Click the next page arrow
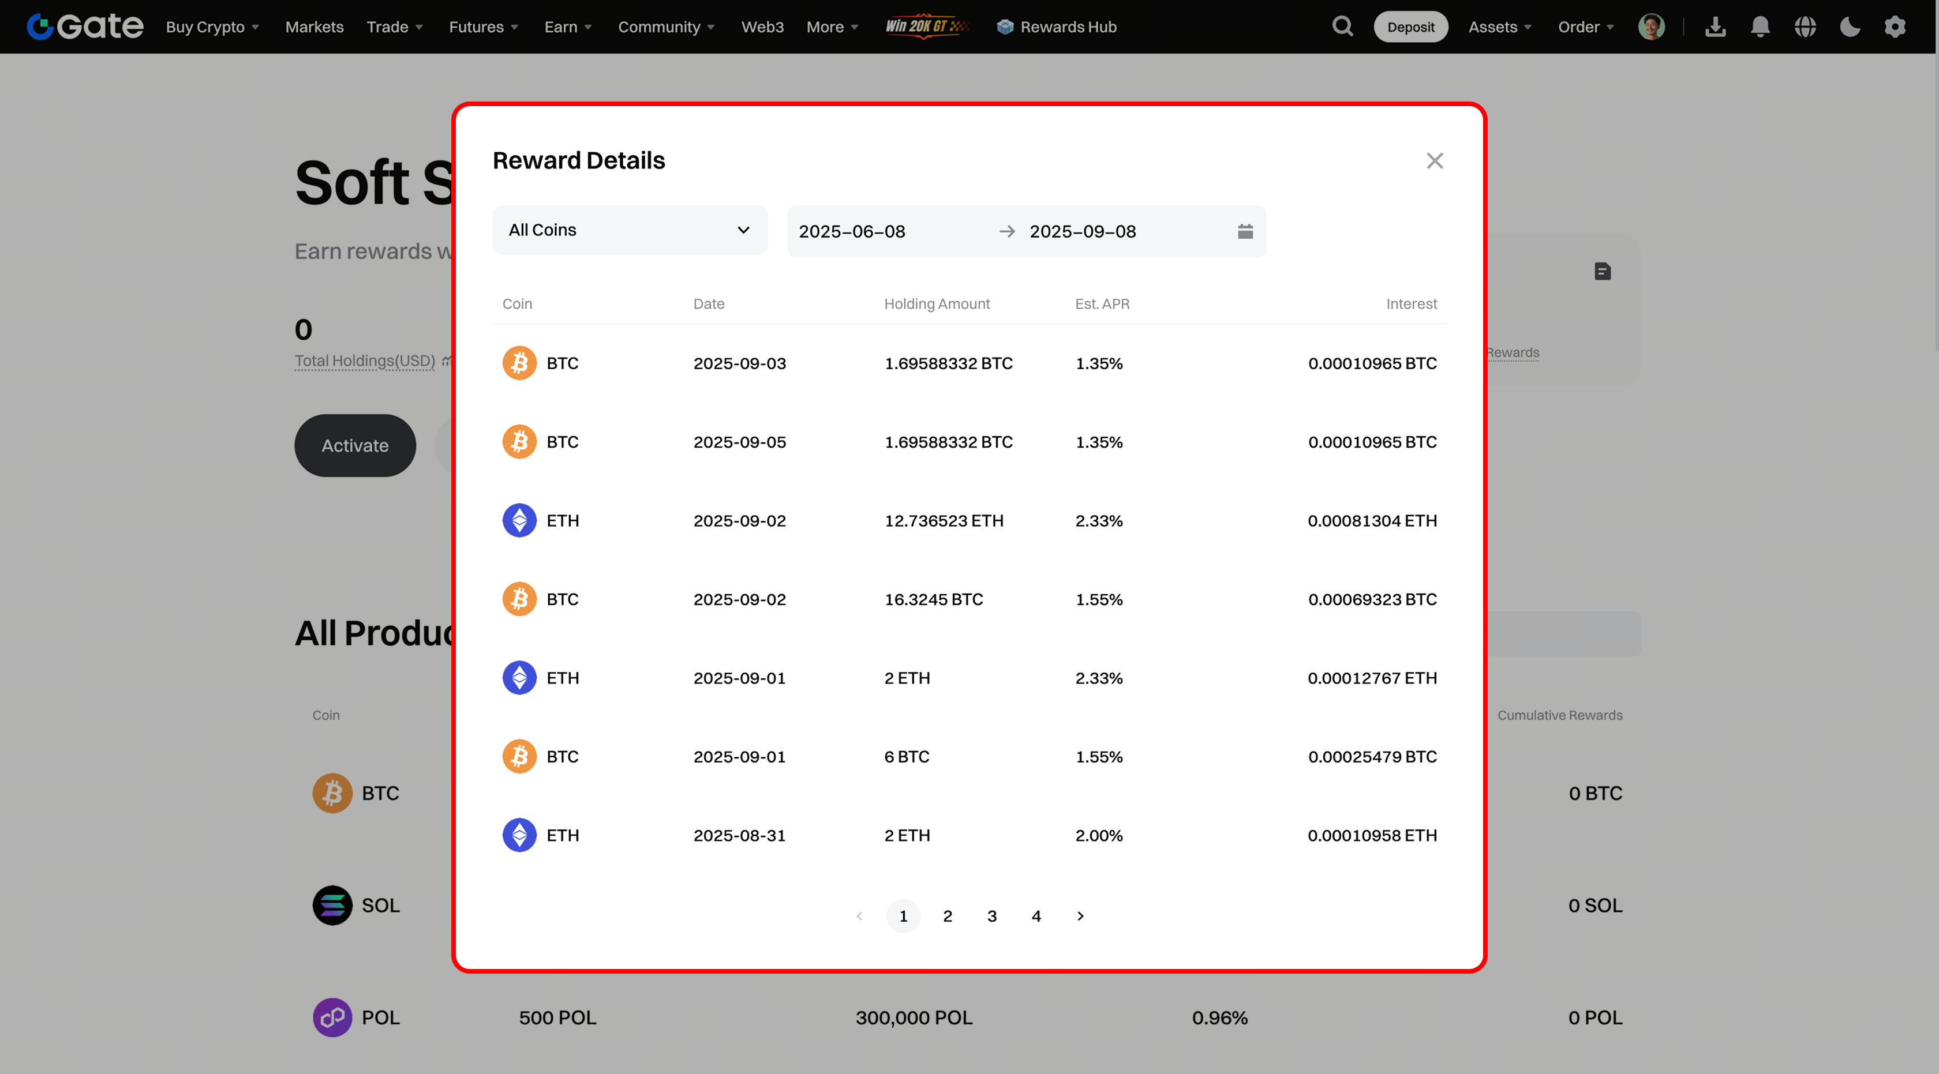 1080,916
